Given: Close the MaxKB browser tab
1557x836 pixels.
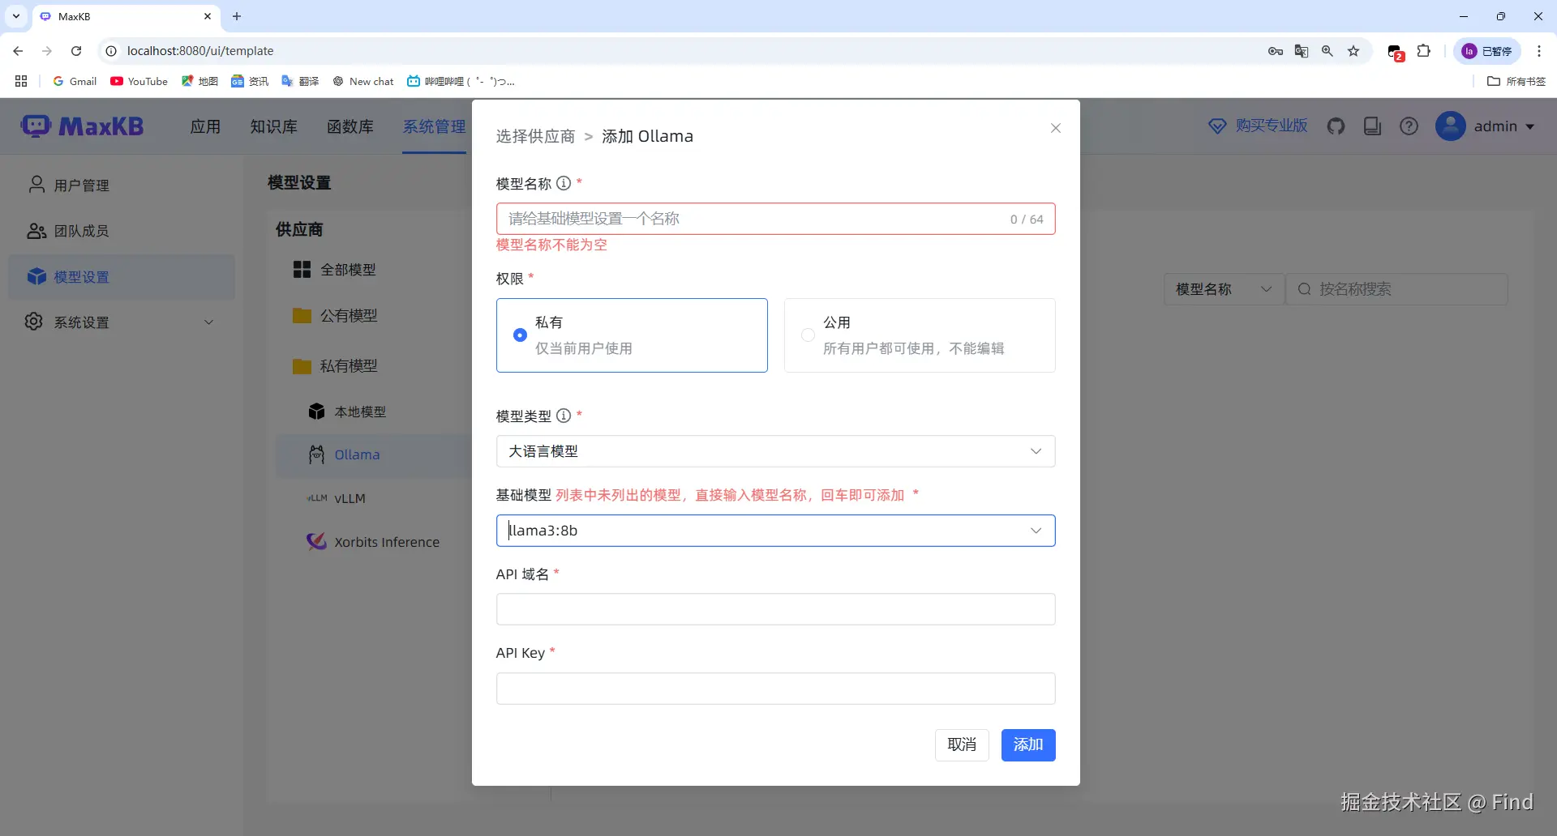Looking at the screenshot, I should (x=208, y=16).
